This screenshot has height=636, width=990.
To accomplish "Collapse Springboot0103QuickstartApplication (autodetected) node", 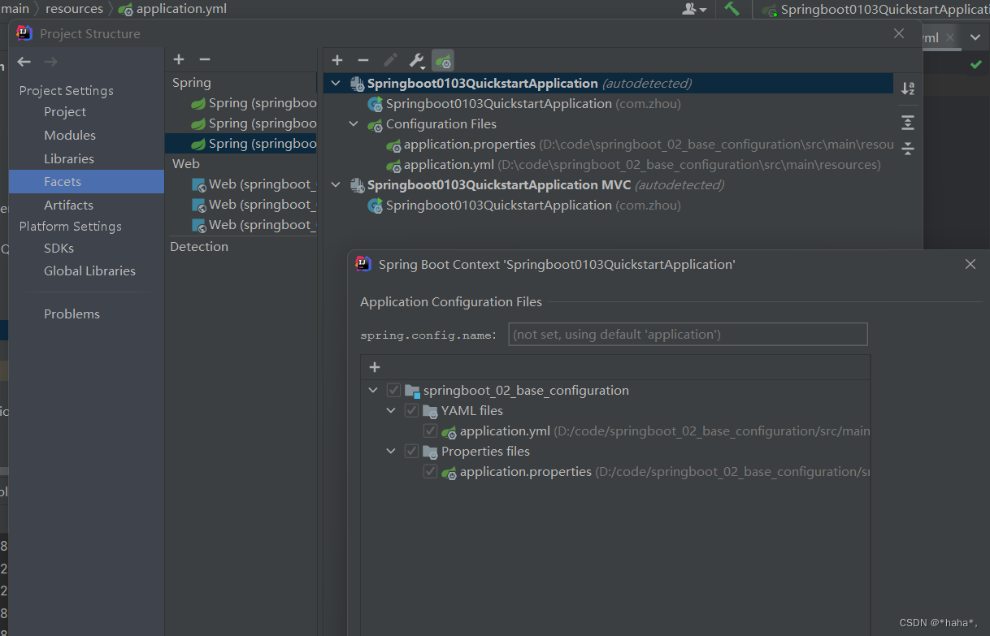I will 336,84.
